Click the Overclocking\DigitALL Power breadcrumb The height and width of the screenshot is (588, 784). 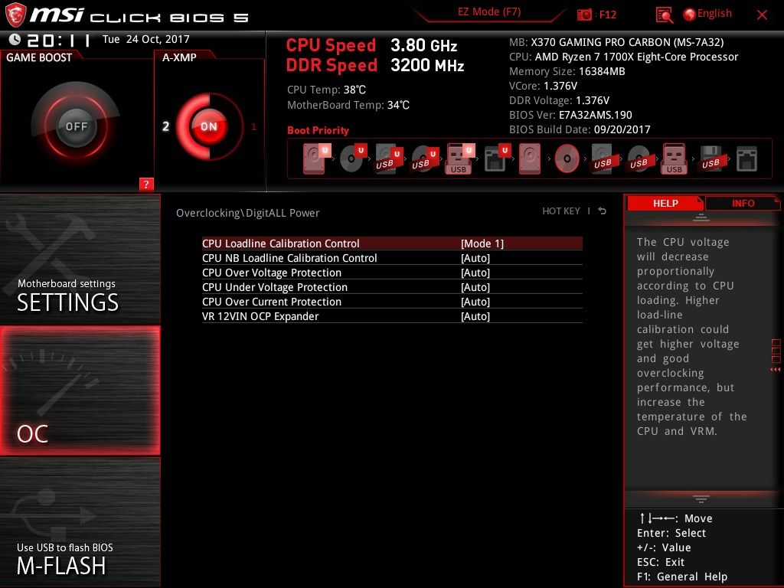click(247, 213)
